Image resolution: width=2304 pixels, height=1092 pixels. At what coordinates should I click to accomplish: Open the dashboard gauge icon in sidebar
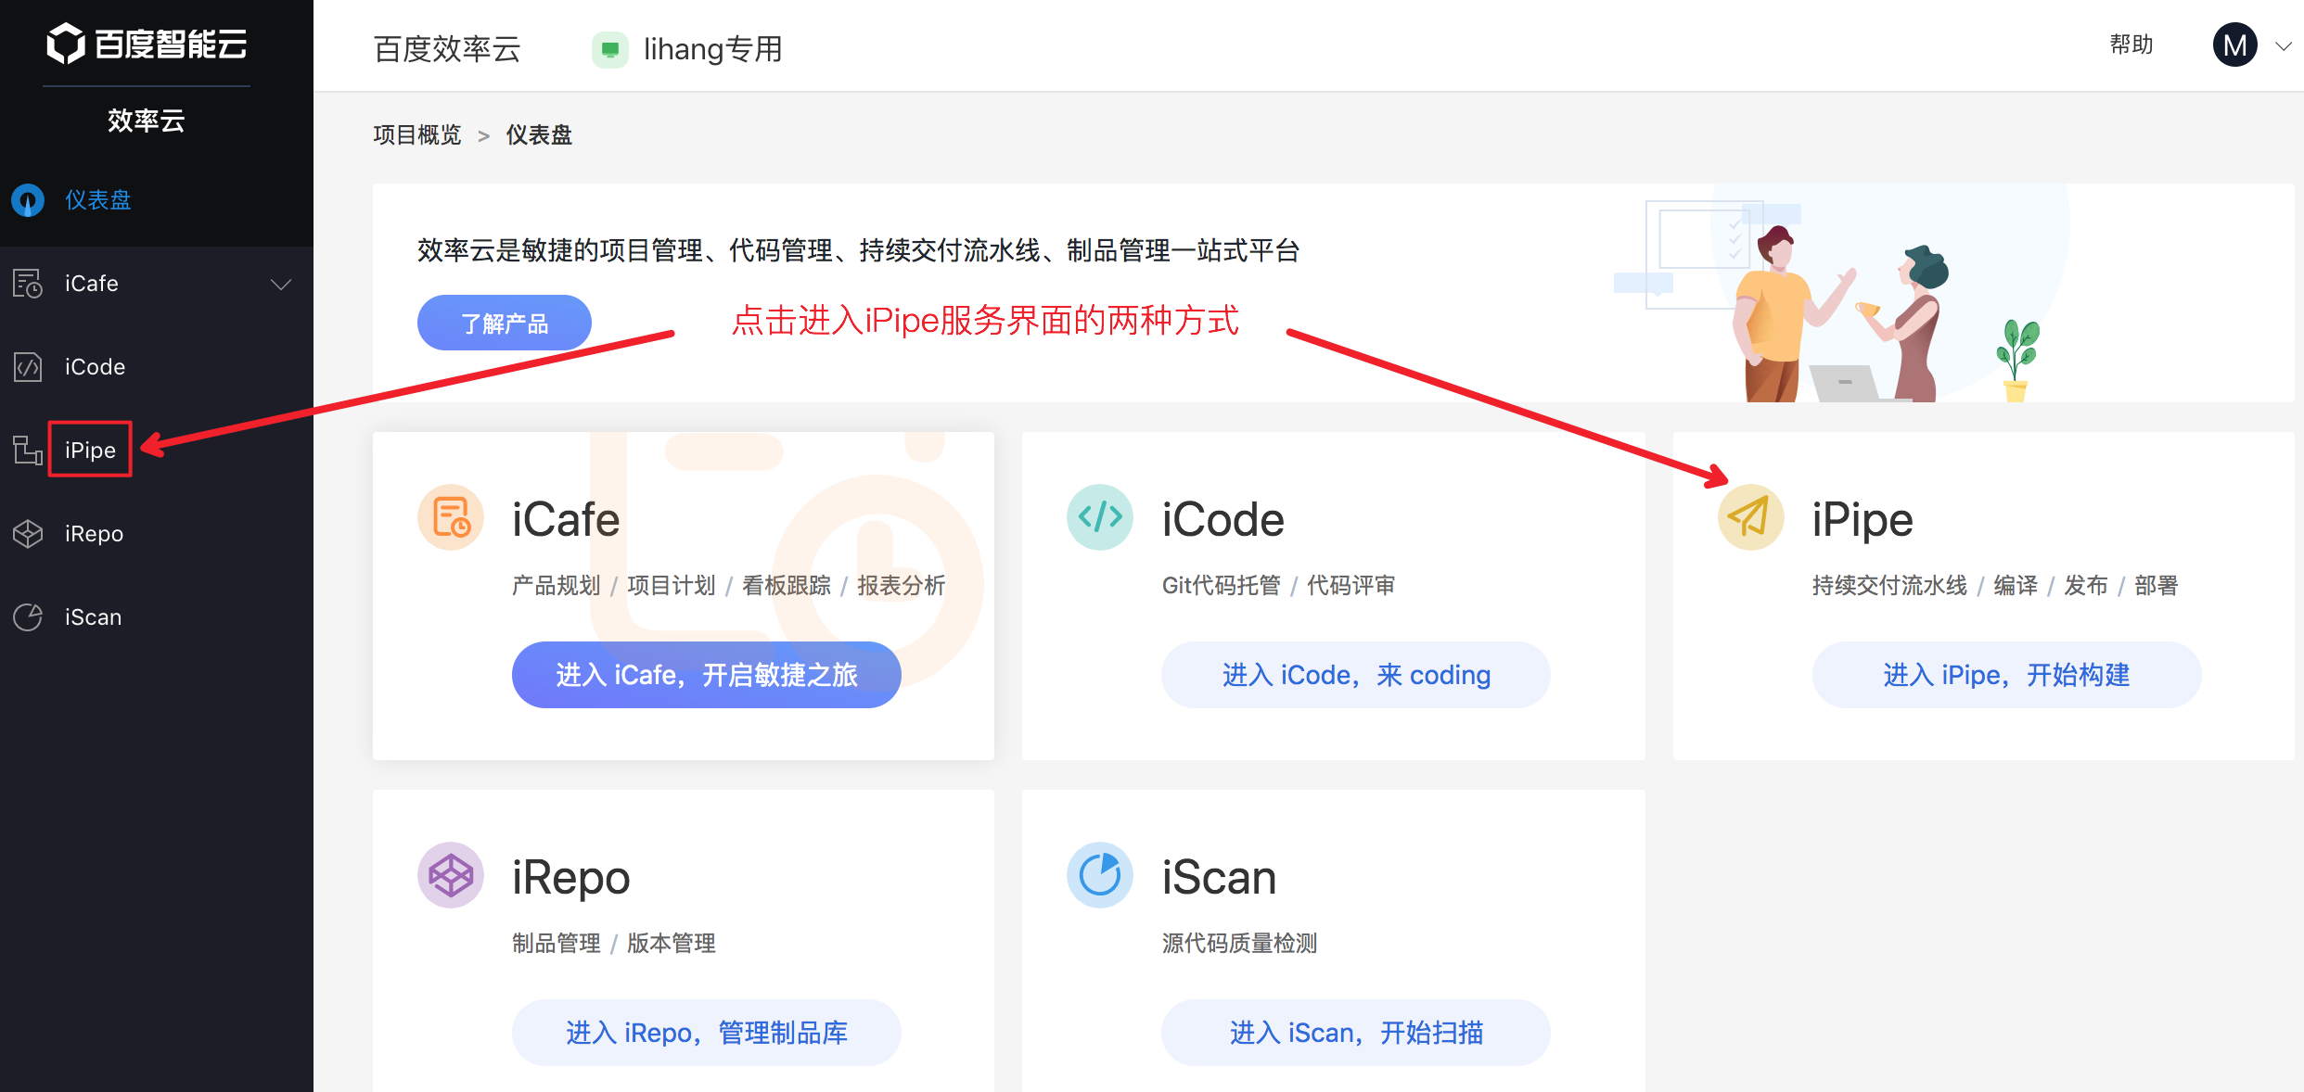[x=28, y=200]
